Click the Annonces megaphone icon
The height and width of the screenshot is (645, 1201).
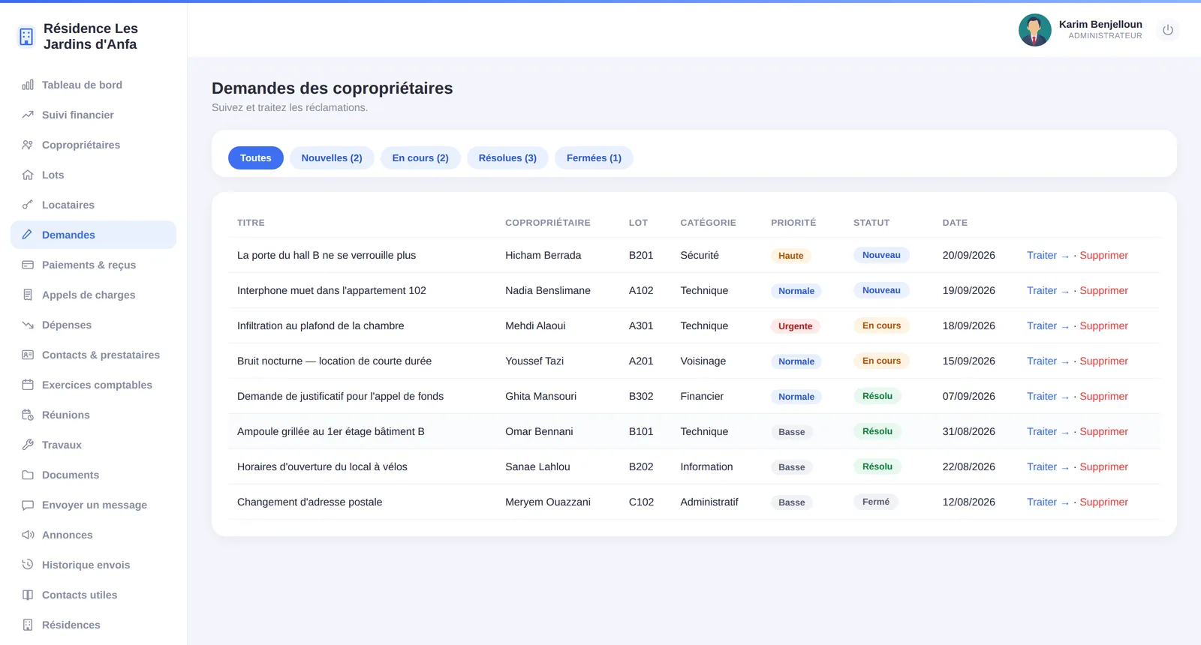pyautogui.click(x=28, y=535)
